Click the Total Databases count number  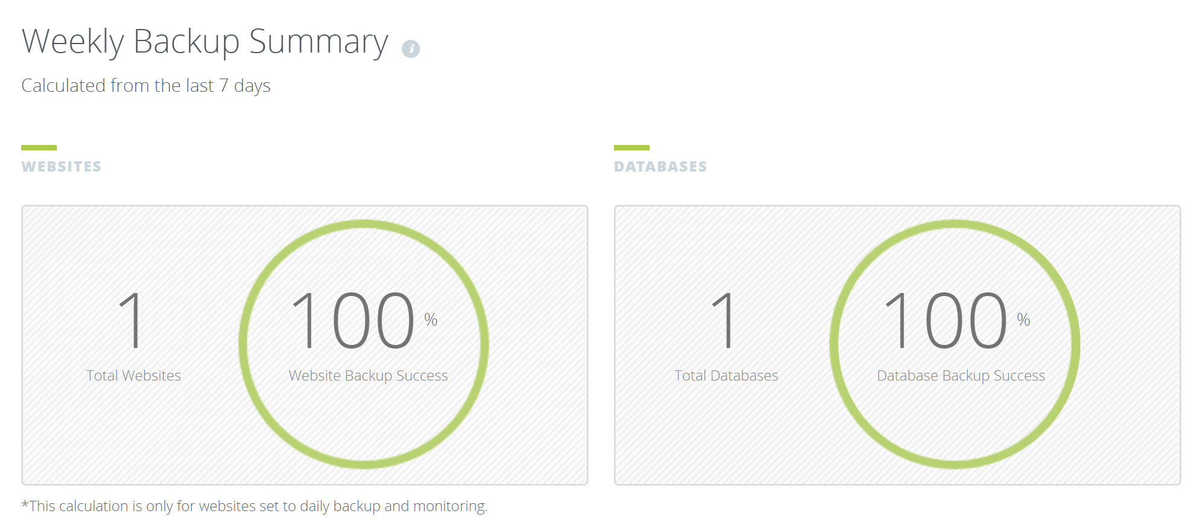click(x=724, y=320)
